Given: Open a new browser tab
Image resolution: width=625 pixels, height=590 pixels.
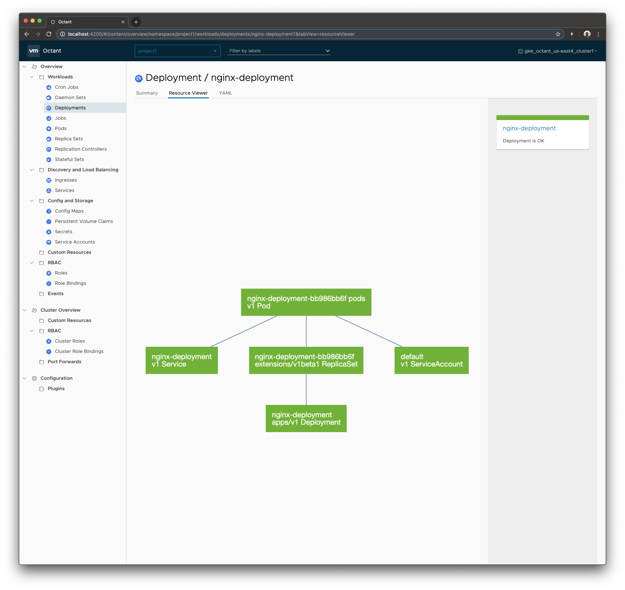Looking at the screenshot, I should coord(136,22).
